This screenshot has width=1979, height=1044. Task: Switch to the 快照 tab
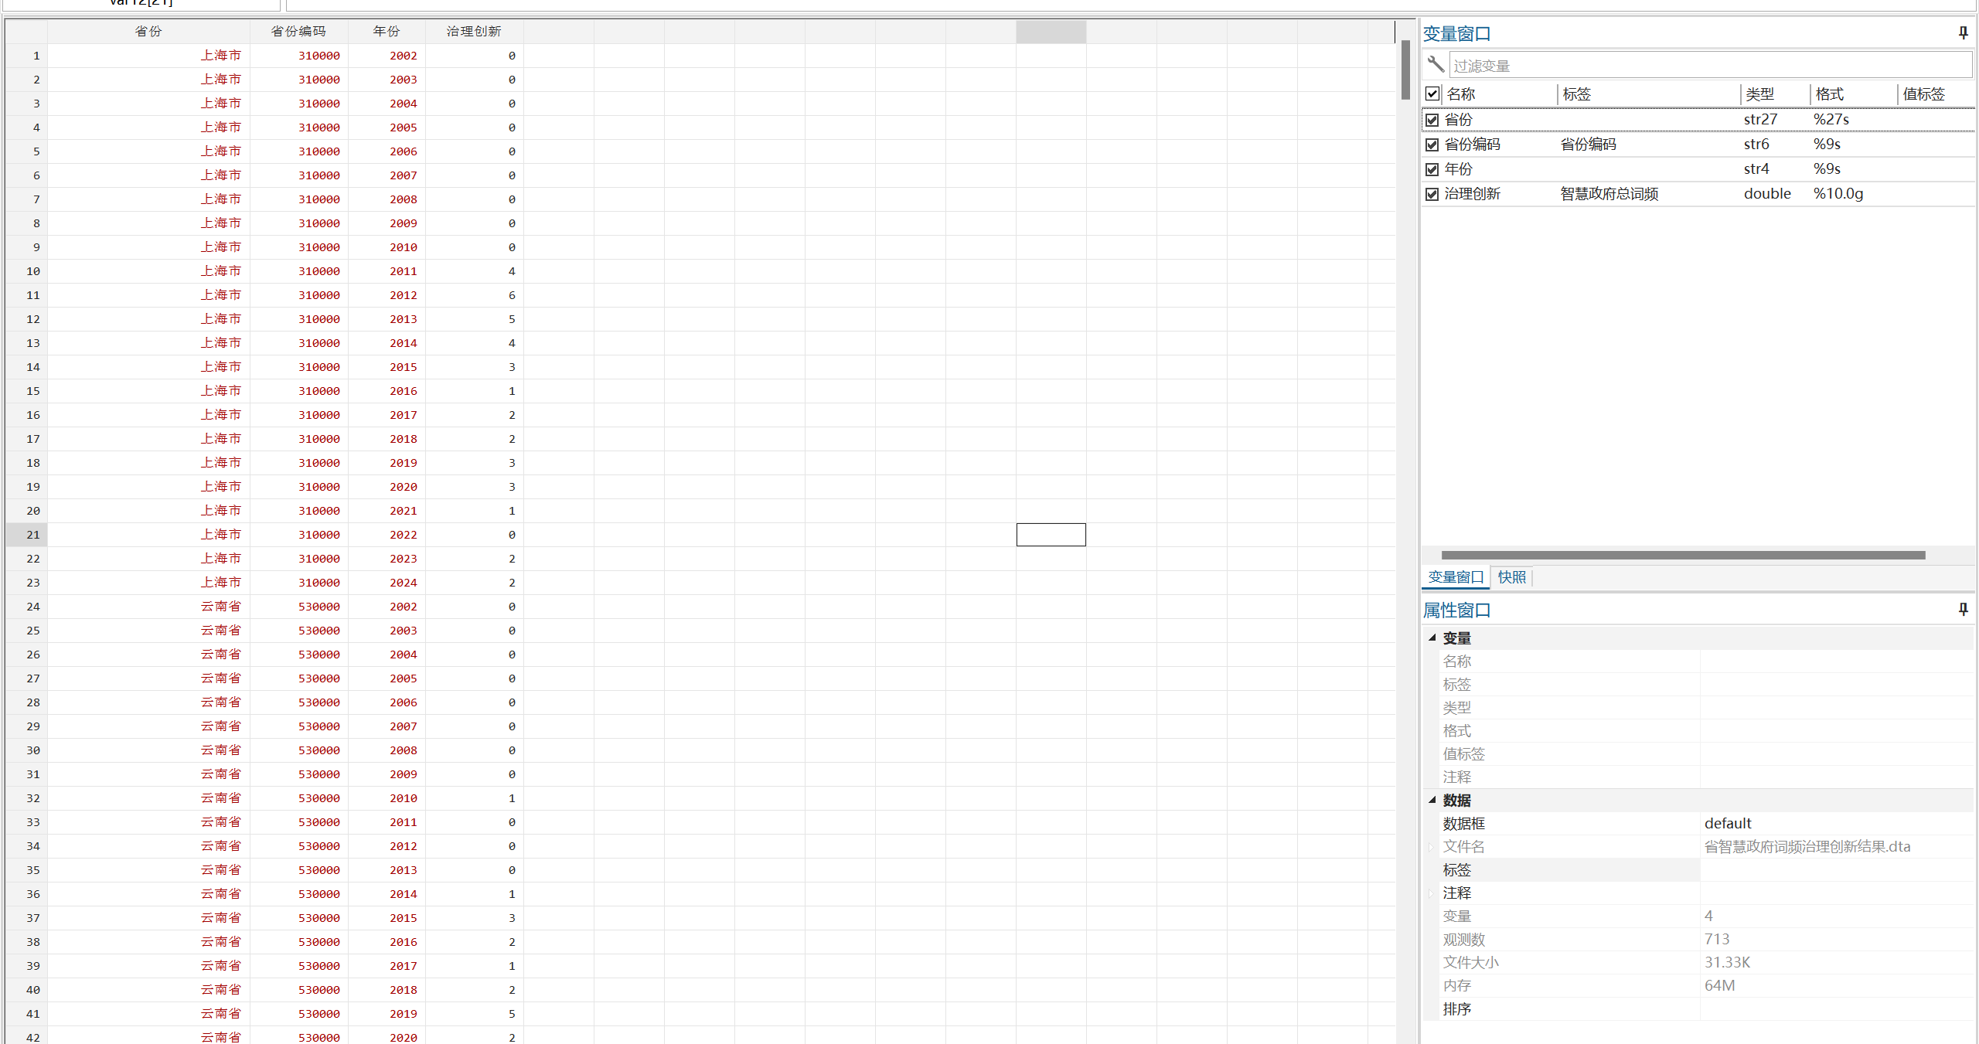[x=1511, y=576]
